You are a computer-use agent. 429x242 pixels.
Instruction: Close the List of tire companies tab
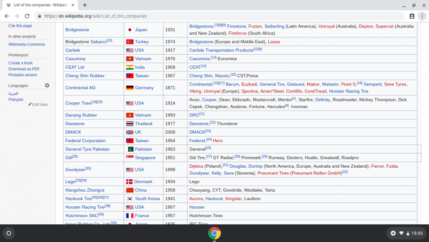[73, 5]
